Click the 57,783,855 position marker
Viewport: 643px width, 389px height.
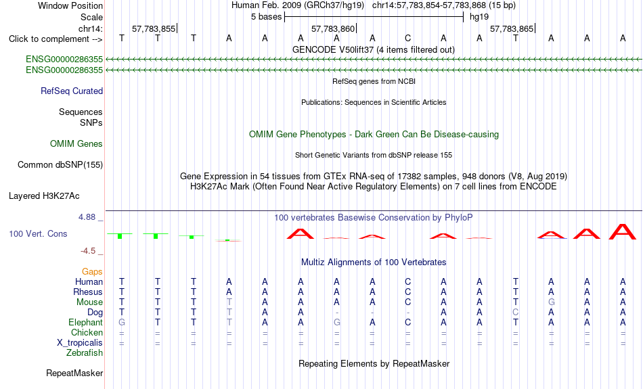point(154,28)
